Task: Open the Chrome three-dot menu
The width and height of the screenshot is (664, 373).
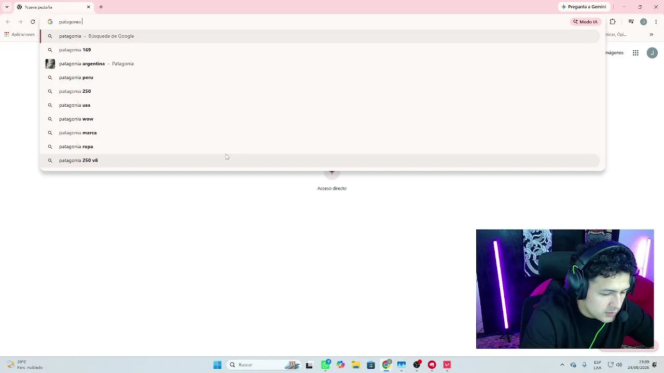Action: tap(656, 22)
